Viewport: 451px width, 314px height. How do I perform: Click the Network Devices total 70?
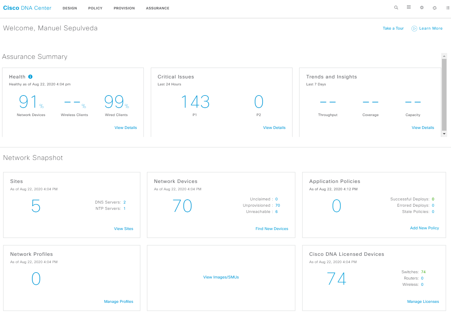[x=183, y=206]
